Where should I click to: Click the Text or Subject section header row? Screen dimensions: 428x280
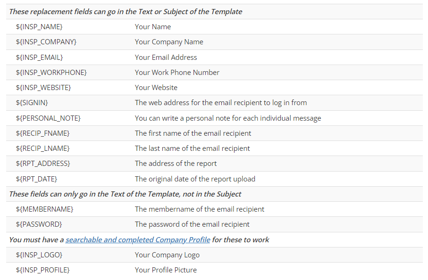(214, 11)
